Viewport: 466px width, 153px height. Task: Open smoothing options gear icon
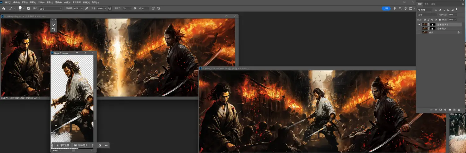[135, 8]
